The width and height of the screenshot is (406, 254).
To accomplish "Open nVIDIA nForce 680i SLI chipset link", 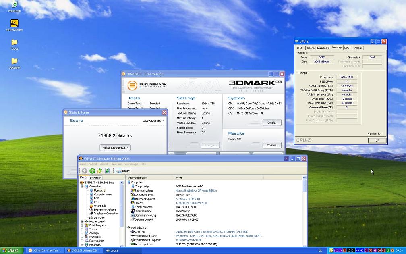I will [x=189, y=240].
